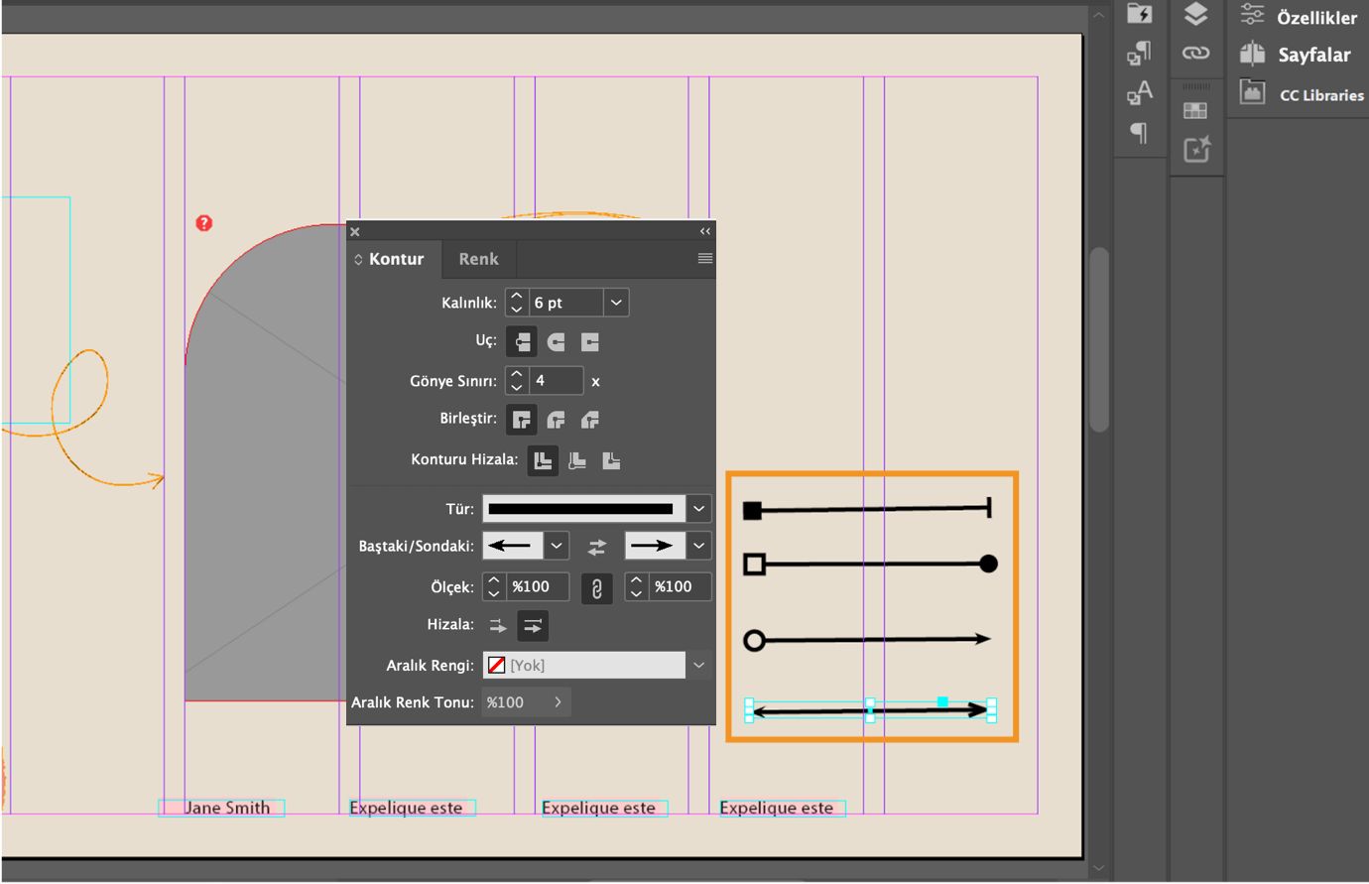Select the miter join in Birleştir

click(x=522, y=420)
